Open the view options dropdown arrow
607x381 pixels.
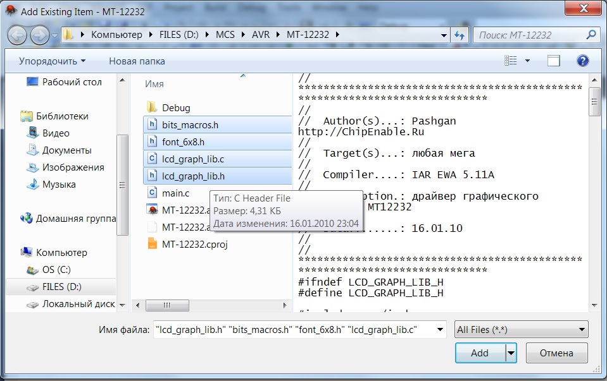528,61
